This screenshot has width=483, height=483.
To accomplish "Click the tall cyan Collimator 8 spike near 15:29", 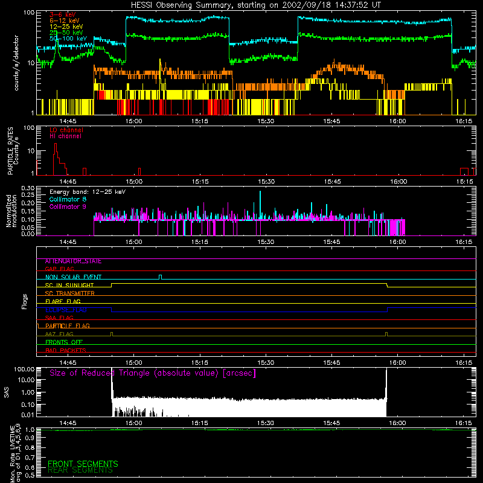I will (x=260, y=205).
